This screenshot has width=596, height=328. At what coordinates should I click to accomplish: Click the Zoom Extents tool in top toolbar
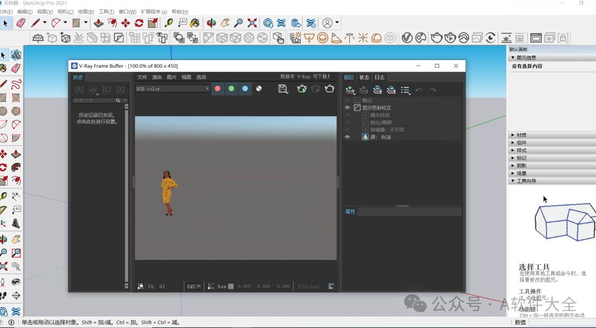coord(252,23)
